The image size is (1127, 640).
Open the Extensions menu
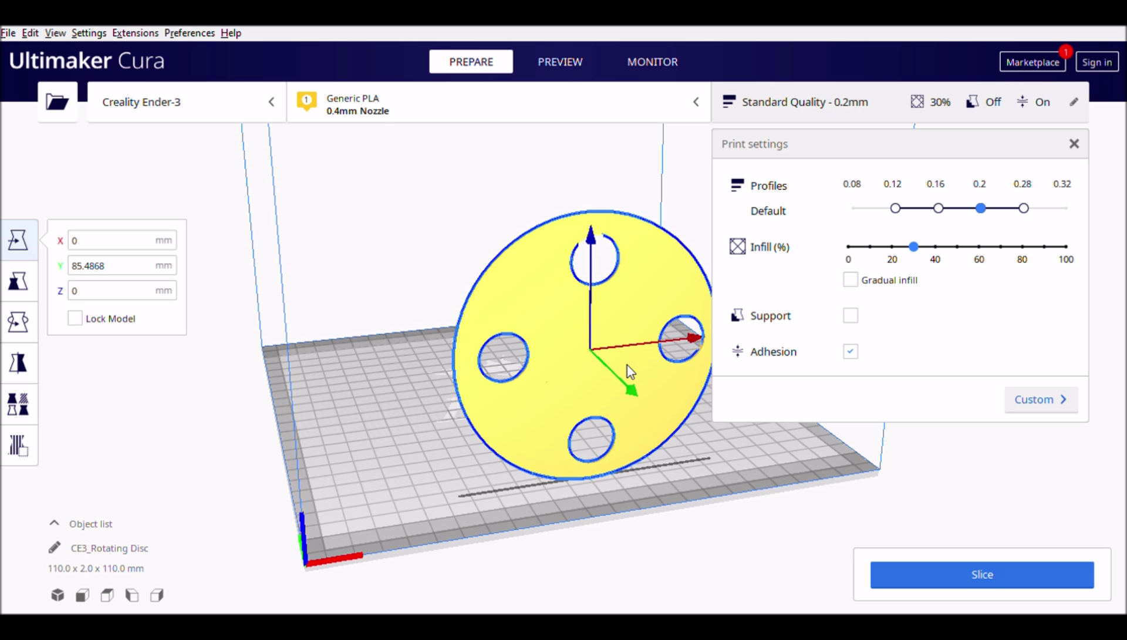[x=135, y=33]
